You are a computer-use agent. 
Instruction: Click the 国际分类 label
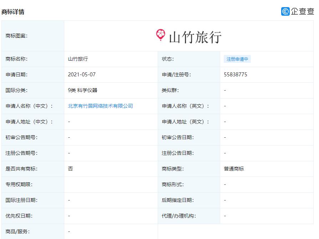click(x=16, y=90)
